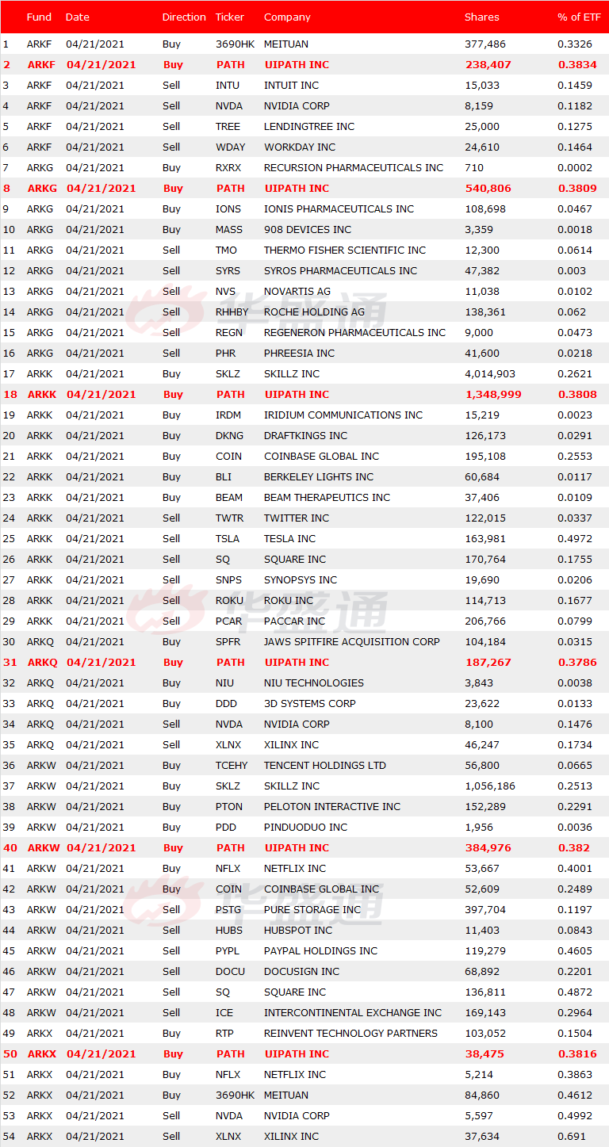This screenshot has height=1147, width=609.
Task: Select PACCAR INC company cell
Action: (295, 621)
